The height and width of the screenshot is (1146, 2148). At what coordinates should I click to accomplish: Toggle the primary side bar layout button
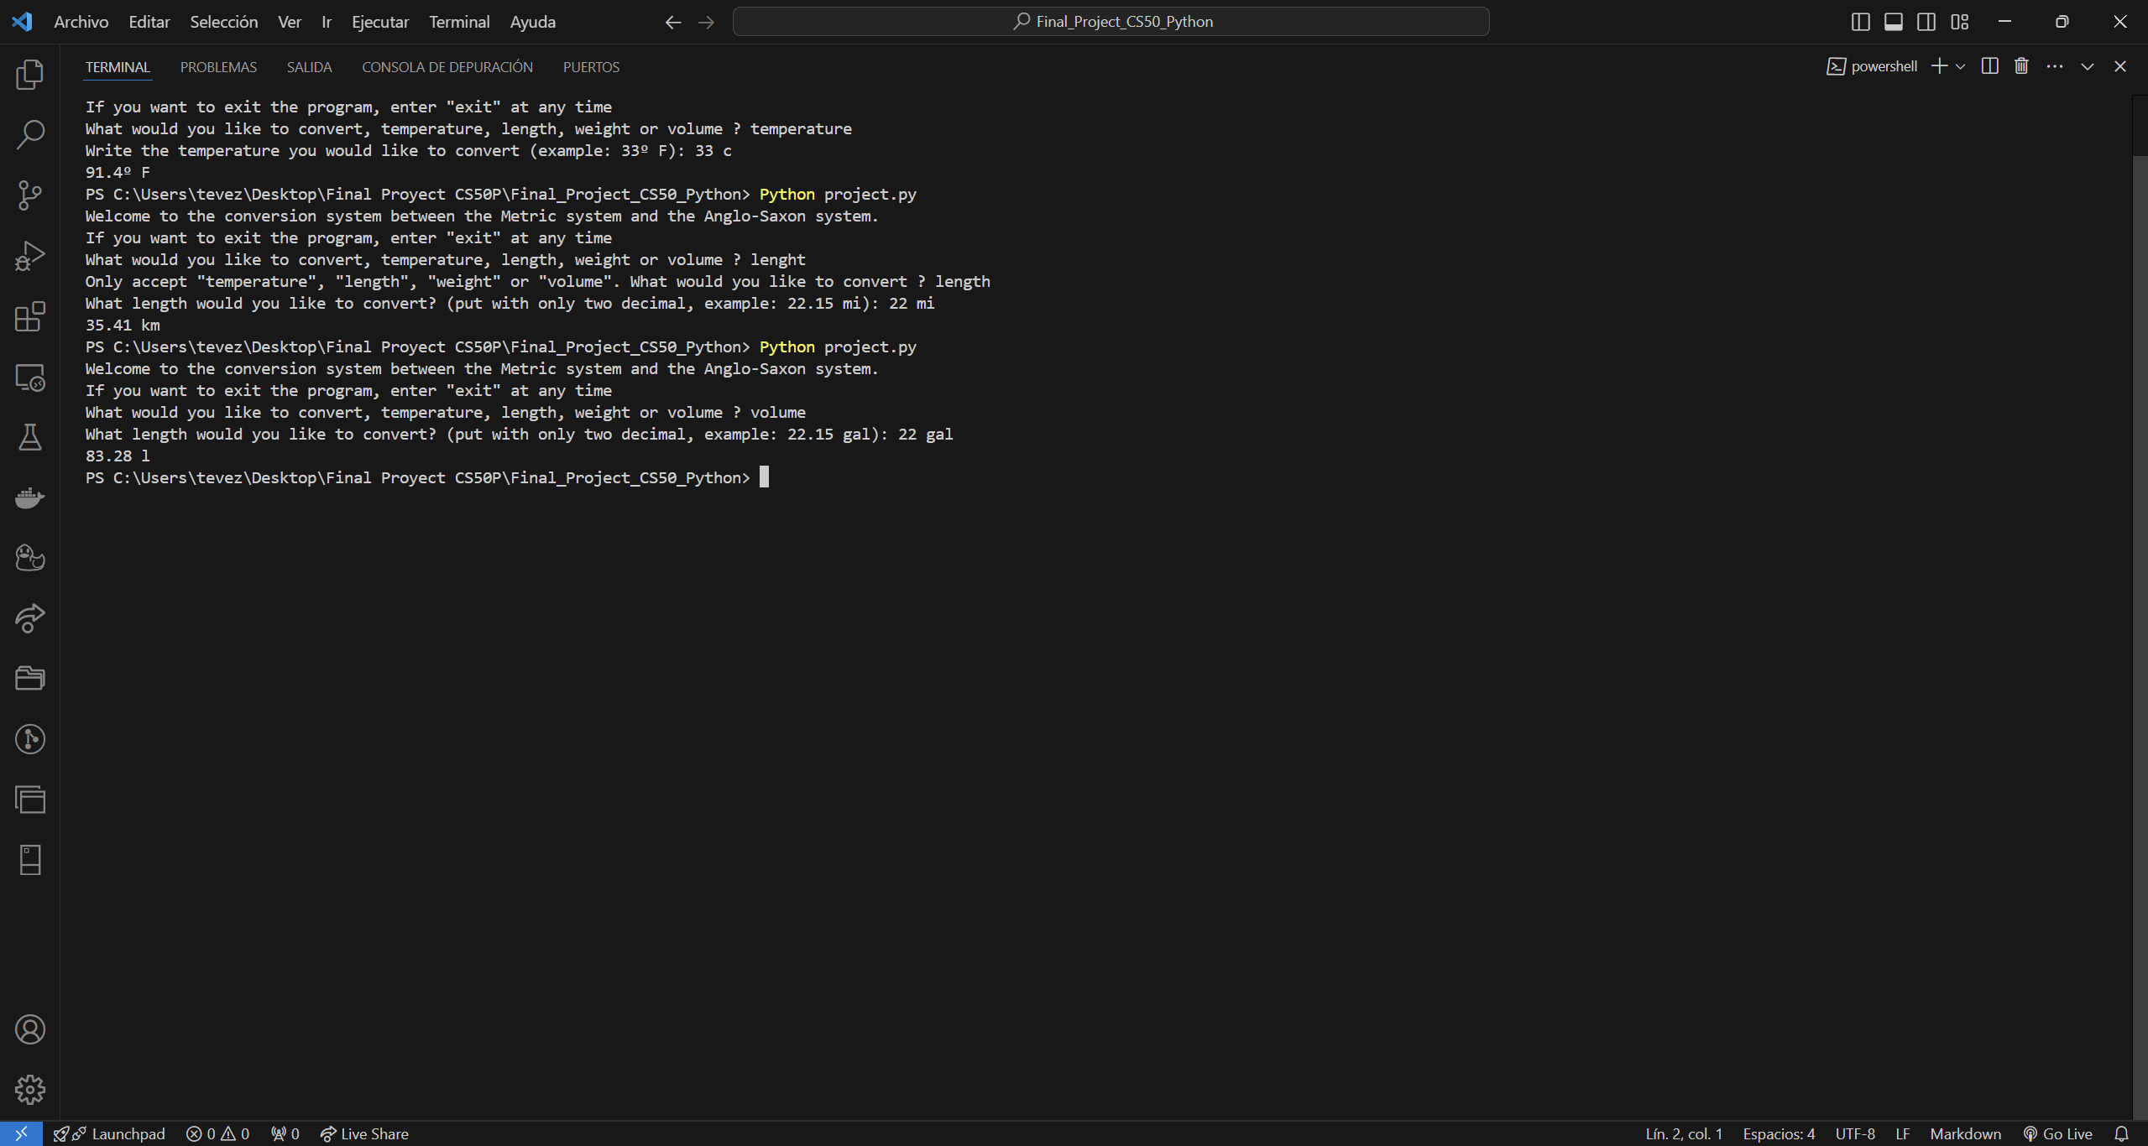[x=1860, y=22]
